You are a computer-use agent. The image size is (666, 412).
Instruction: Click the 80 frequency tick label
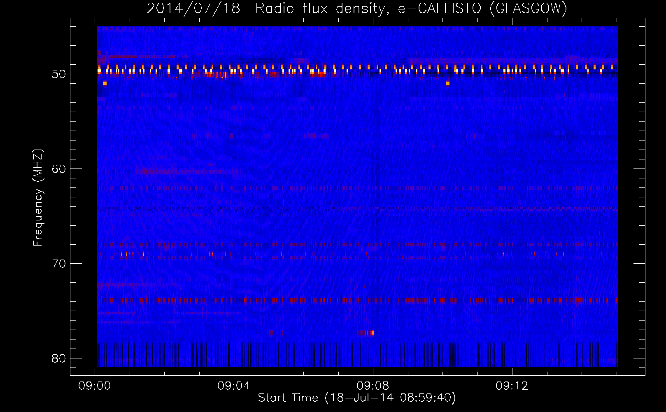point(59,358)
